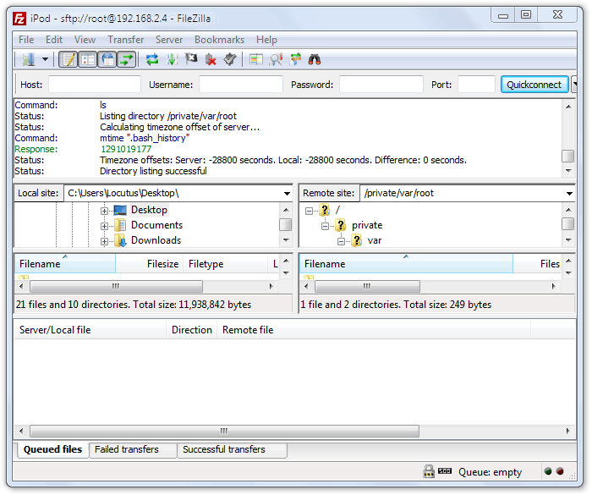Switch to the Queued files tab

52,449
